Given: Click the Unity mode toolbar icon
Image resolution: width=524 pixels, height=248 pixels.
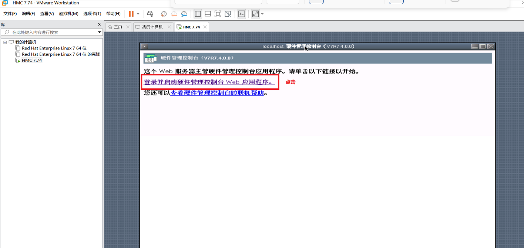Looking at the screenshot, I should pos(228,14).
